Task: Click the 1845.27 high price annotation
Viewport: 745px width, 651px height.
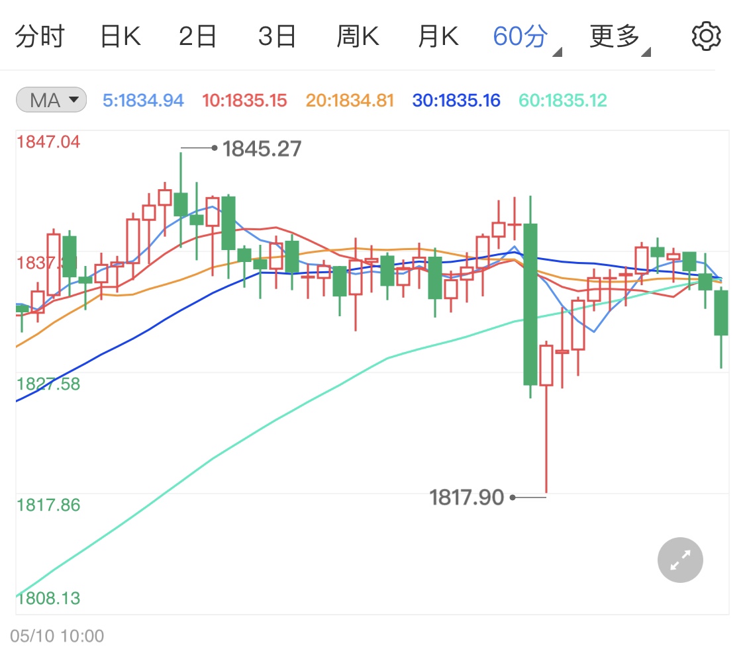Action: click(261, 149)
